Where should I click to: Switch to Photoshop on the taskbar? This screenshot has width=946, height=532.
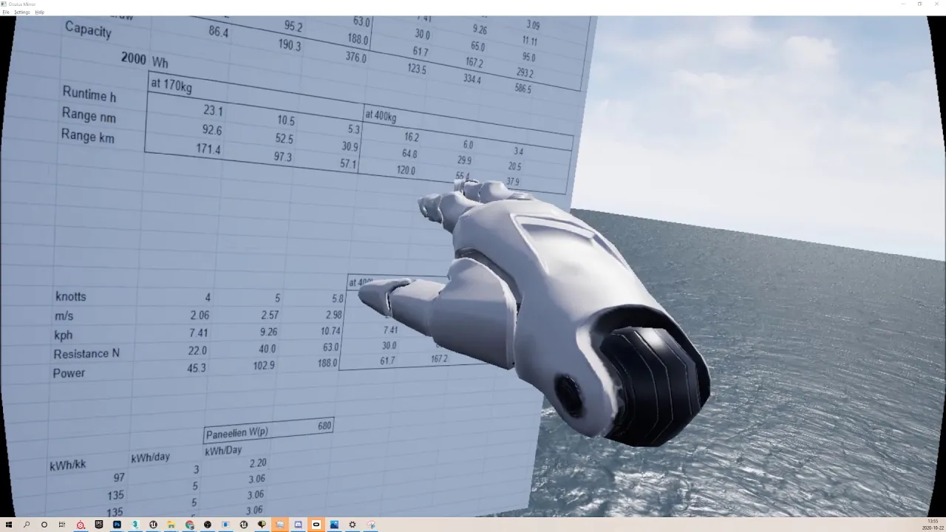click(117, 525)
